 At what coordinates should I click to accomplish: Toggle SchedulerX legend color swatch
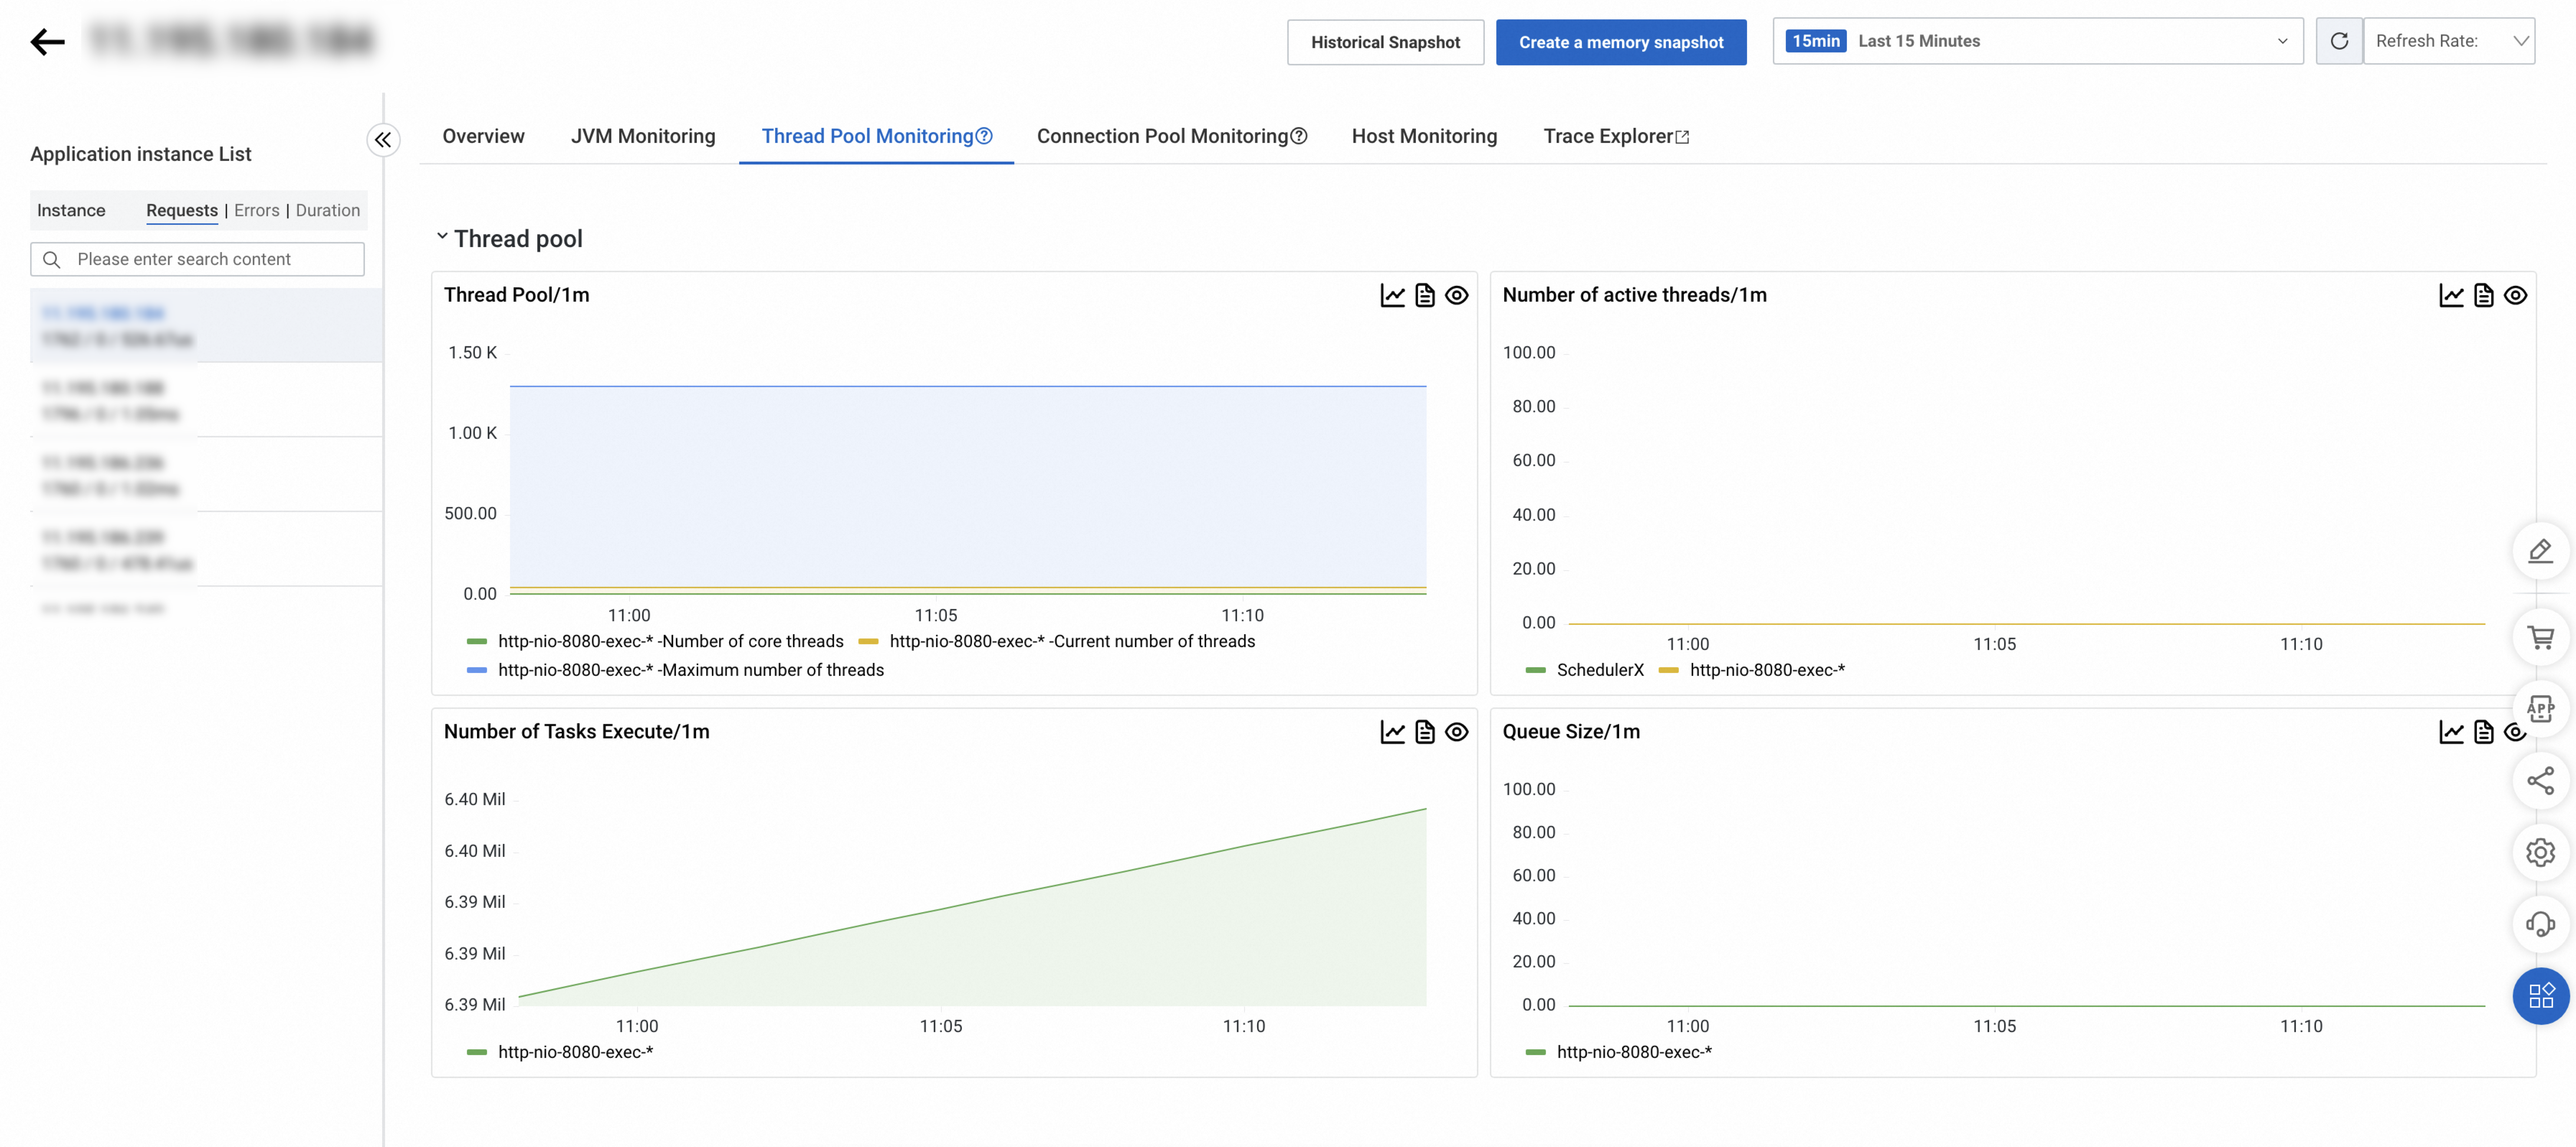pyautogui.click(x=1535, y=670)
